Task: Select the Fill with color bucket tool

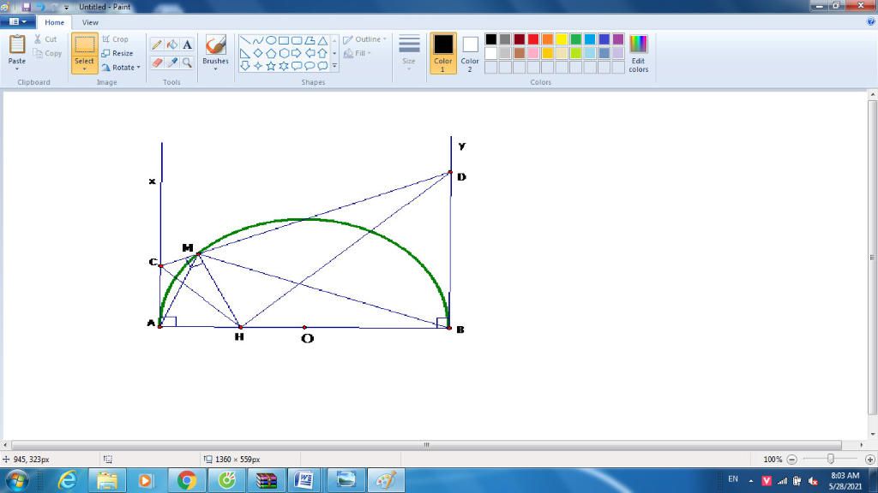Action: pyautogui.click(x=171, y=45)
